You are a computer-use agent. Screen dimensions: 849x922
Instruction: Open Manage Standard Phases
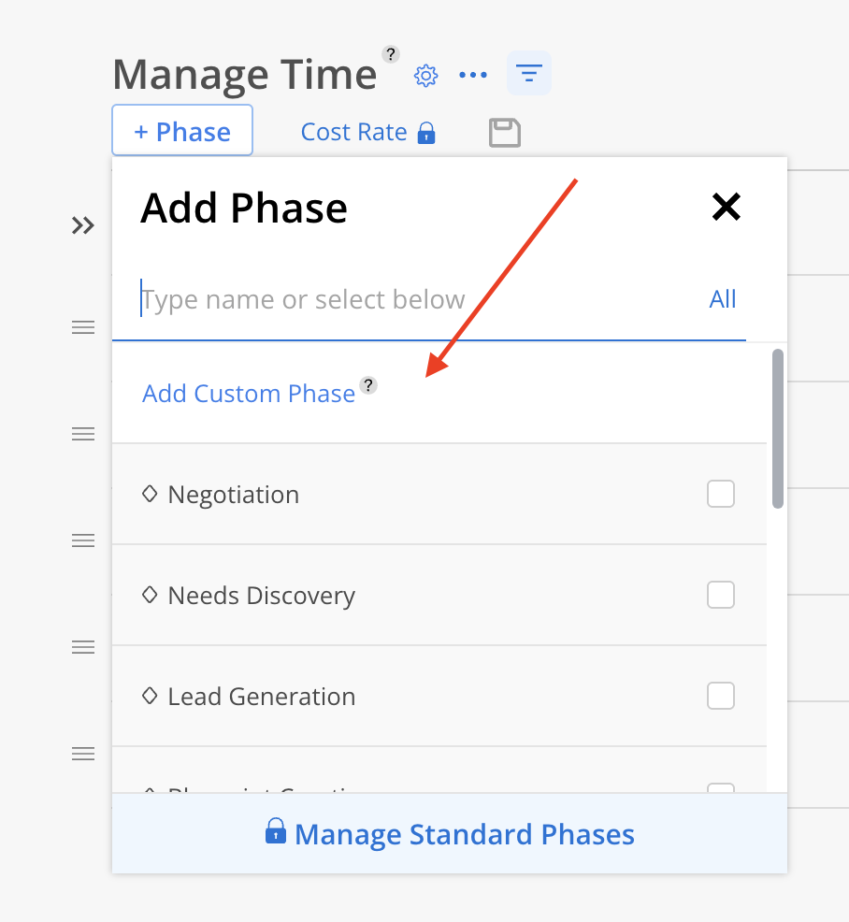coord(450,833)
